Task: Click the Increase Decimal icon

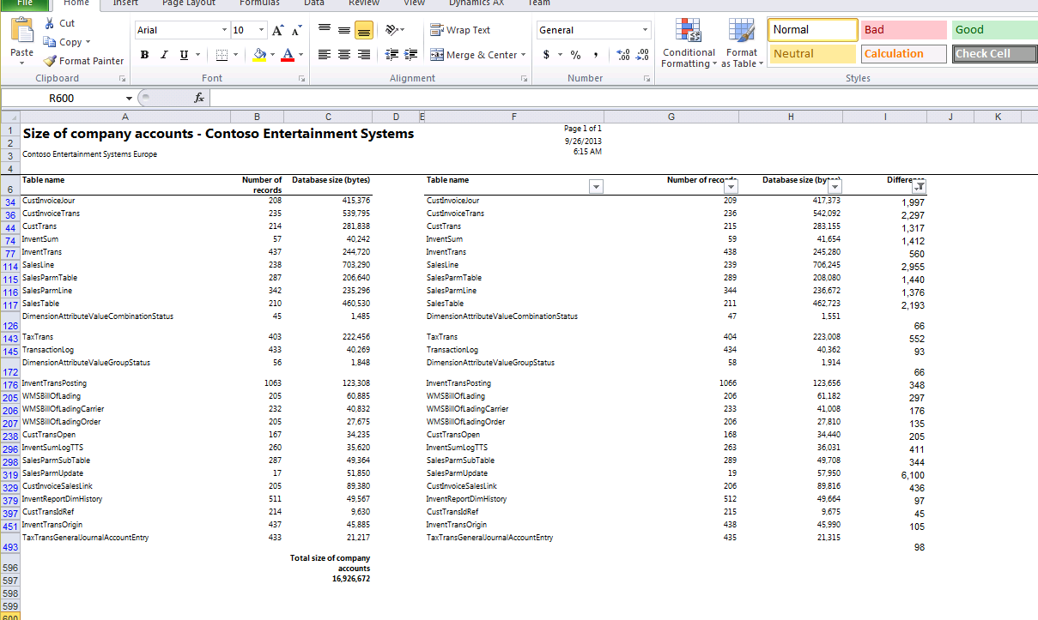Action: [x=622, y=55]
